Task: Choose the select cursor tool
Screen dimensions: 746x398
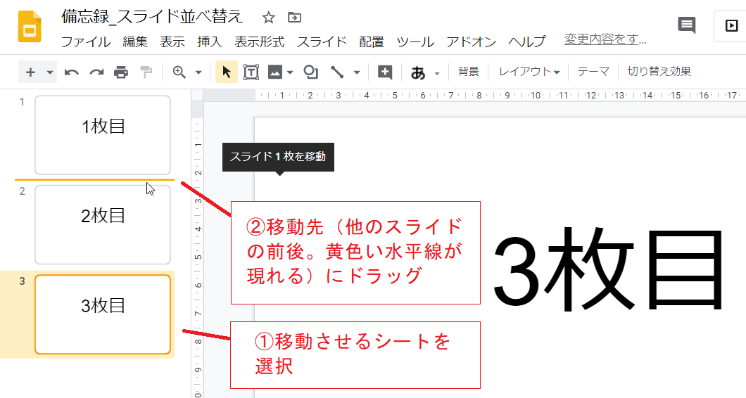Action: pos(227,72)
